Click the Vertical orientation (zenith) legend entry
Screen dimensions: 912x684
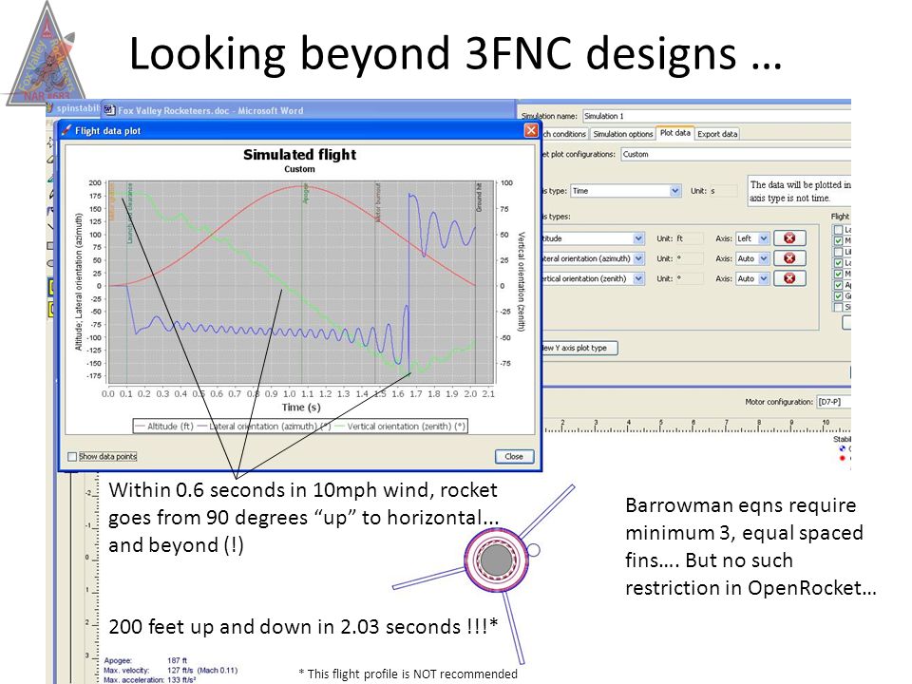pyautogui.click(x=401, y=427)
